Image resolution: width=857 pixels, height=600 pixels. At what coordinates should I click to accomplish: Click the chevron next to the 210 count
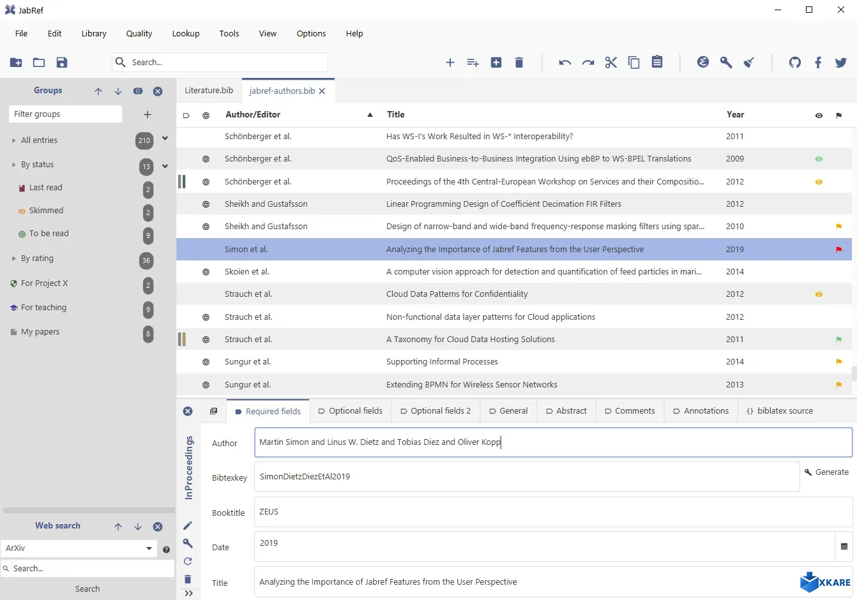(x=165, y=139)
